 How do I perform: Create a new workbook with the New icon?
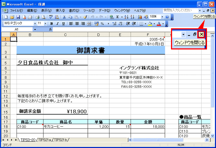[6, 17]
